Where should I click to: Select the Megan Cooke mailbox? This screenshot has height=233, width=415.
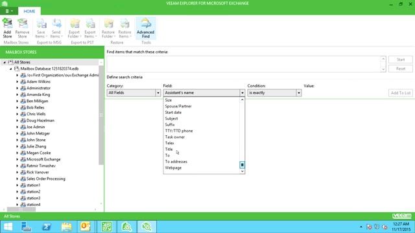click(38, 153)
